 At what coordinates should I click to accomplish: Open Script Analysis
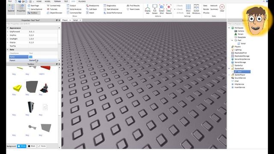click(74, 9)
